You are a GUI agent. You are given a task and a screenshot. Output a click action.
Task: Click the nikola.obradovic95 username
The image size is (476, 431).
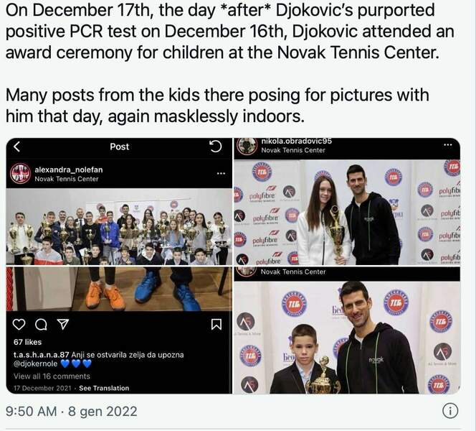[296, 142]
